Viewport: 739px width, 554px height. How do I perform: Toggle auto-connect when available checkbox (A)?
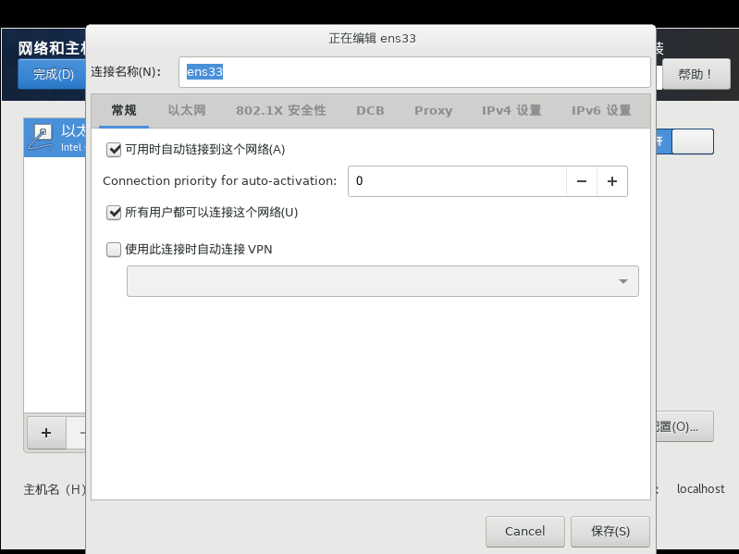click(114, 150)
